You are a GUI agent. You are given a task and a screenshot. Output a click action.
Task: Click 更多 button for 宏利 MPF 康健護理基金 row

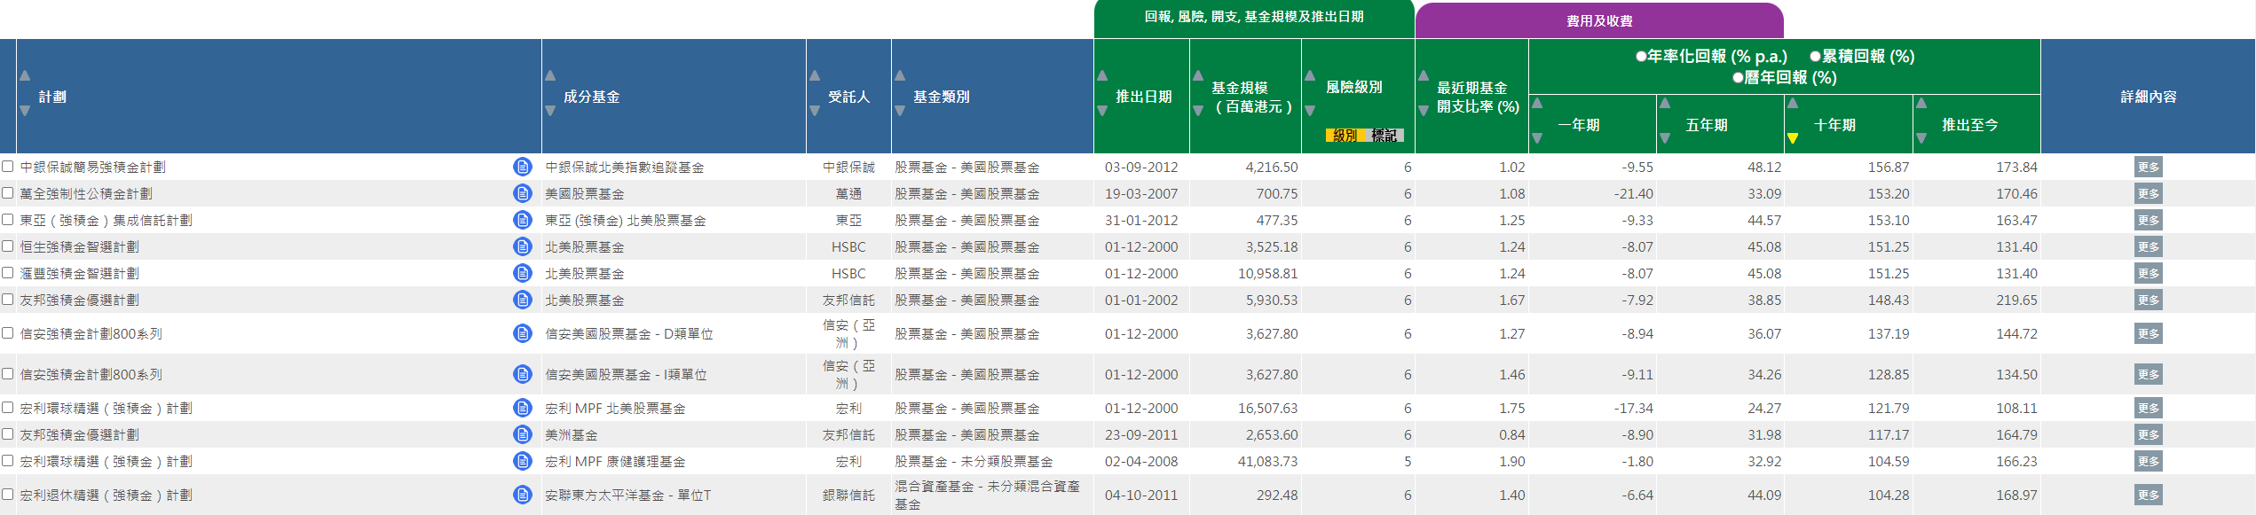pyautogui.click(x=2149, y=461)
